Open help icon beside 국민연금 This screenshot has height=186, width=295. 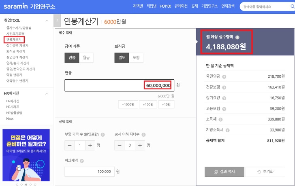(x=224, y=77)
